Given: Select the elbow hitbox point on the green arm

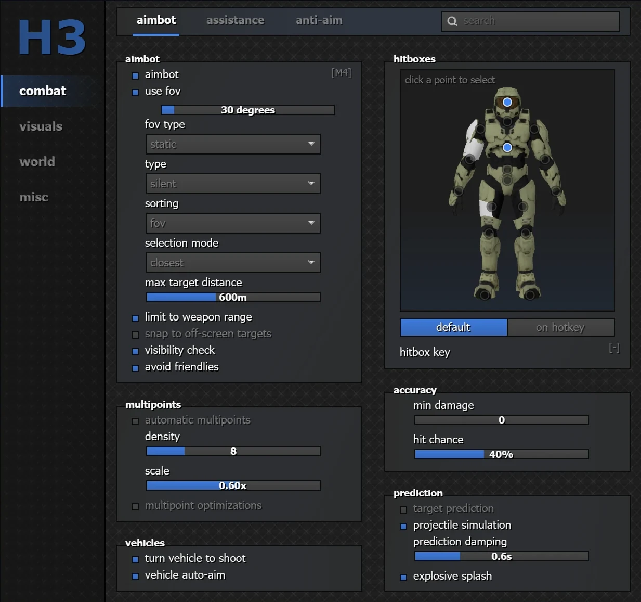Looking at the screenshot, I should coord(545,160).
